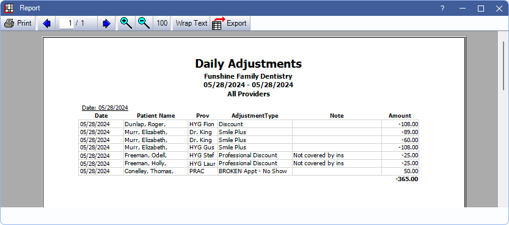
Task: Click the HYG Laur provider cell
Action: click(203, 163)
